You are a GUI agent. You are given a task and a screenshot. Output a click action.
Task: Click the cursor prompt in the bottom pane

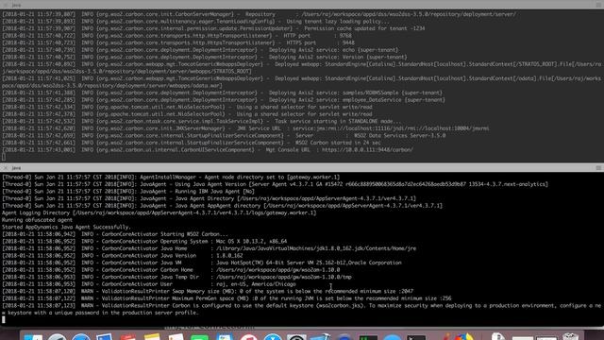click(x=4, y=319)
